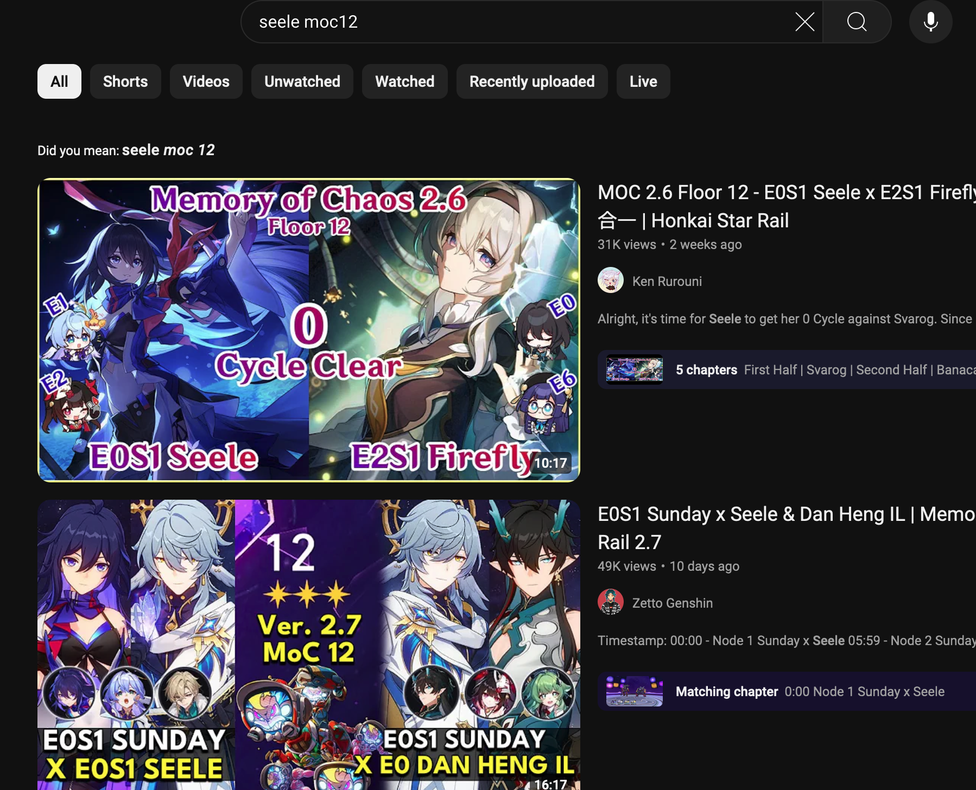
Task: Open MOC 2.6 Floor 12 Seele video title
Action: [x=787, y=206]
